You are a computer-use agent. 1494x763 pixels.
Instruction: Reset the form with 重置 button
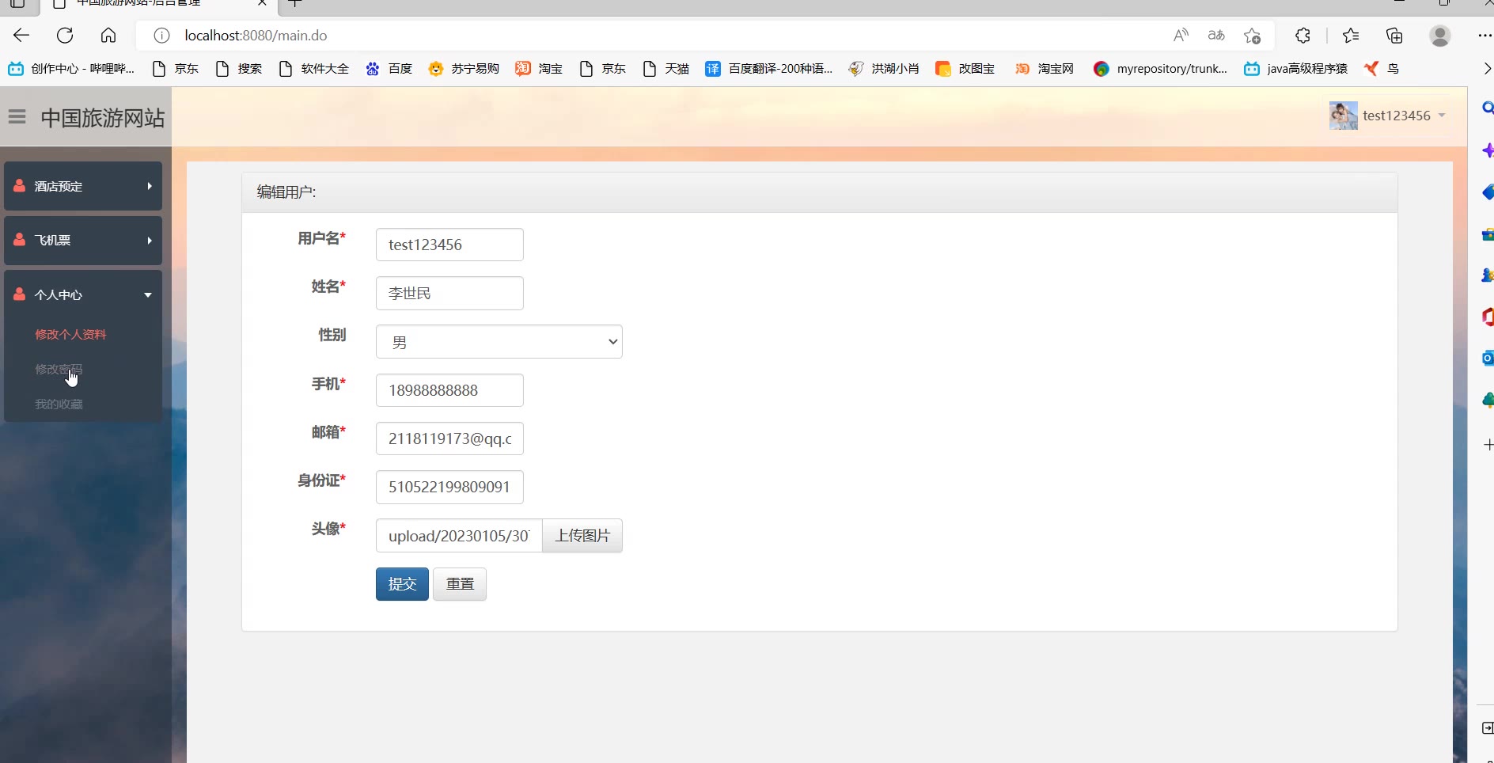pos(460,584)
